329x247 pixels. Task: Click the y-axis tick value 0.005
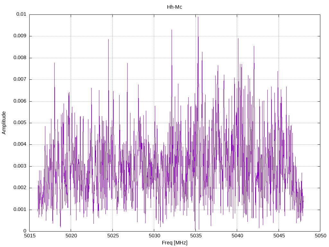[20, 123]
